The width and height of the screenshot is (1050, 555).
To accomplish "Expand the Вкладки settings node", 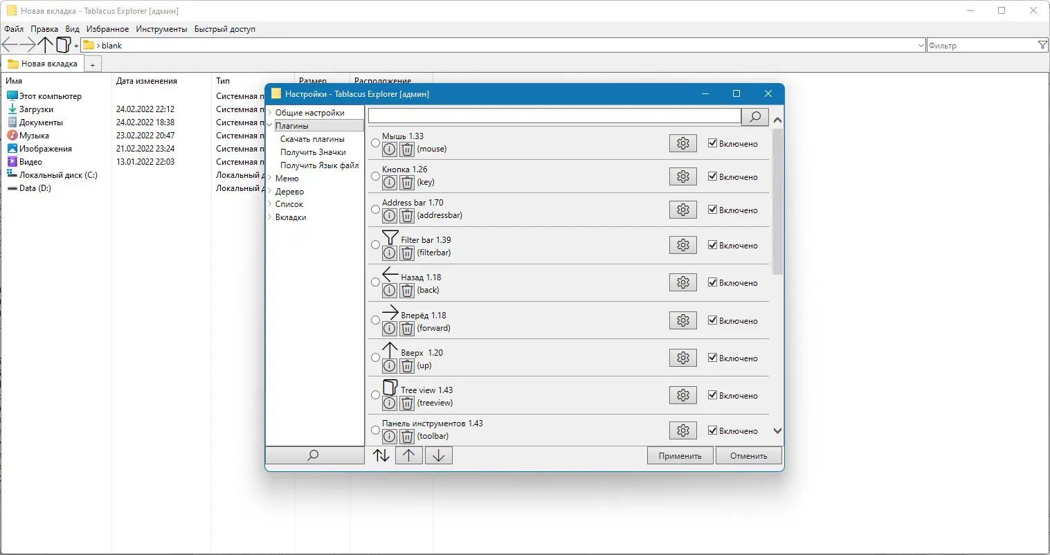I will tap(270, 217).
